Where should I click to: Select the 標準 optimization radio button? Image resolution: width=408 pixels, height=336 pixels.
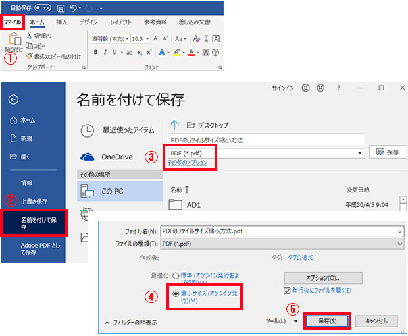176,276
